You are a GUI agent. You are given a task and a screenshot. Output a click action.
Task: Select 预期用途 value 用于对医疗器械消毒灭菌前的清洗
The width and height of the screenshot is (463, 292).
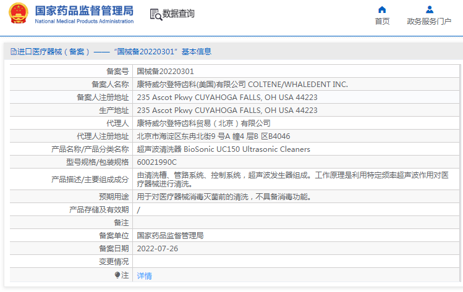point(224,197)
